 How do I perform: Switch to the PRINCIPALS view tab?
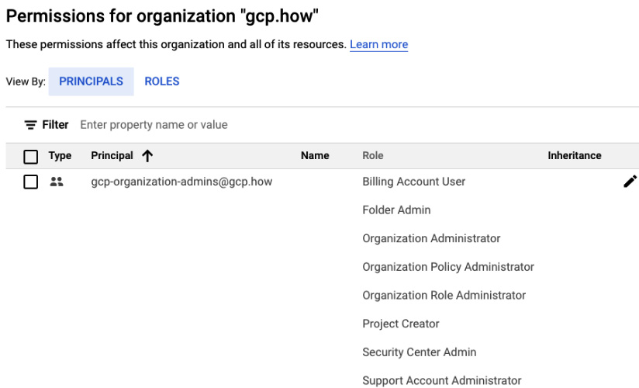[91, 81]
